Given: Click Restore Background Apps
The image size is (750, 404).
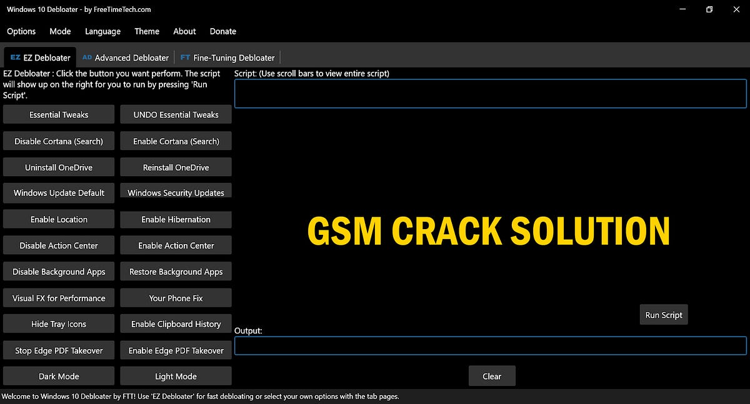Looking at the screenshot, I should click(176, 272).
